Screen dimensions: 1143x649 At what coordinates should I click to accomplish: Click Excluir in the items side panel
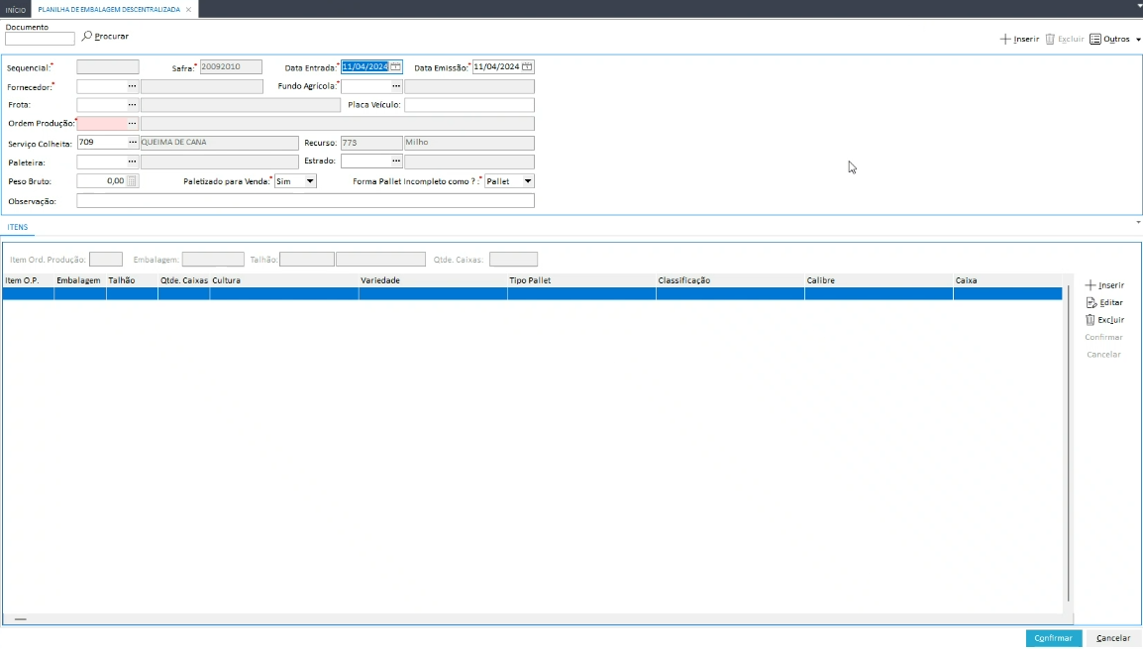(x=1104, y=320)
